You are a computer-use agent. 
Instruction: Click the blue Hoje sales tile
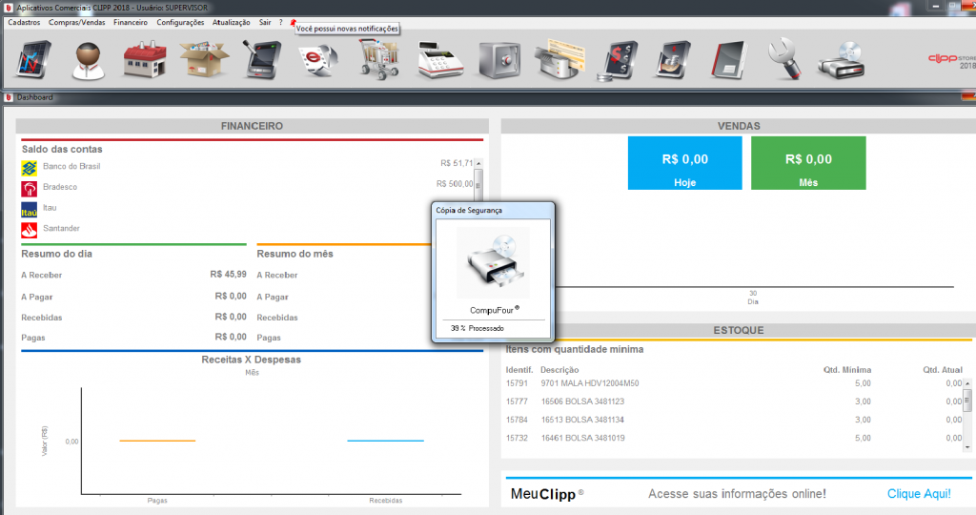pyautogui.click(x=684, y=163)
